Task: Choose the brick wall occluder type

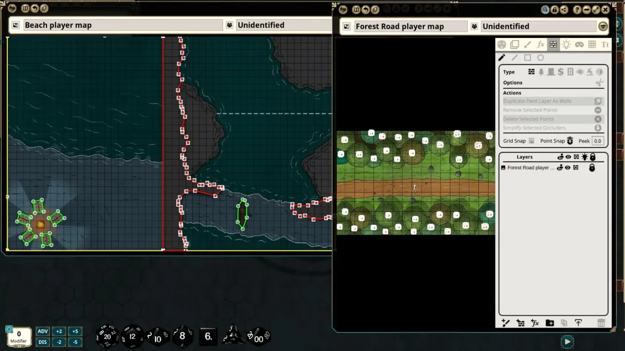Action: (x=532, y=72)
